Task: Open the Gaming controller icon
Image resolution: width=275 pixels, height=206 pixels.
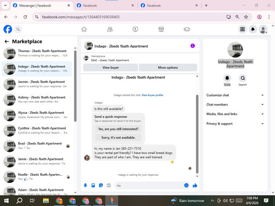Action: click(x=187, y=29)
